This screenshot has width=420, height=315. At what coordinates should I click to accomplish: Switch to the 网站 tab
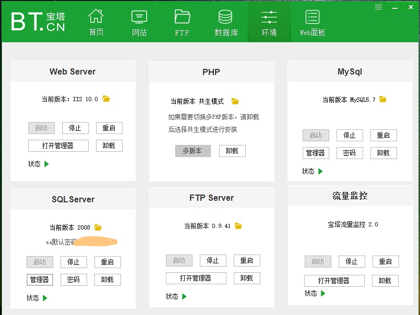coord(139,23)
